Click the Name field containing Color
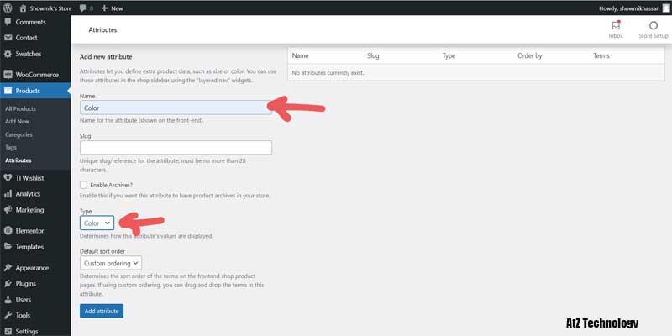 (x=176, y=108)
